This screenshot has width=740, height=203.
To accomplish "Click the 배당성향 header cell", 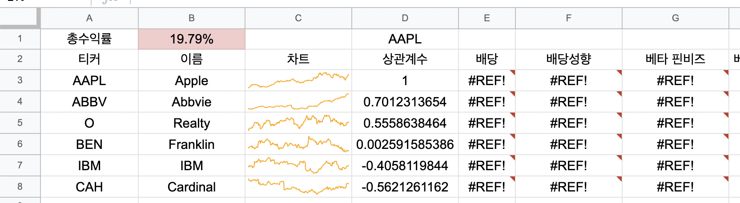I will click(x=569, y=59).
